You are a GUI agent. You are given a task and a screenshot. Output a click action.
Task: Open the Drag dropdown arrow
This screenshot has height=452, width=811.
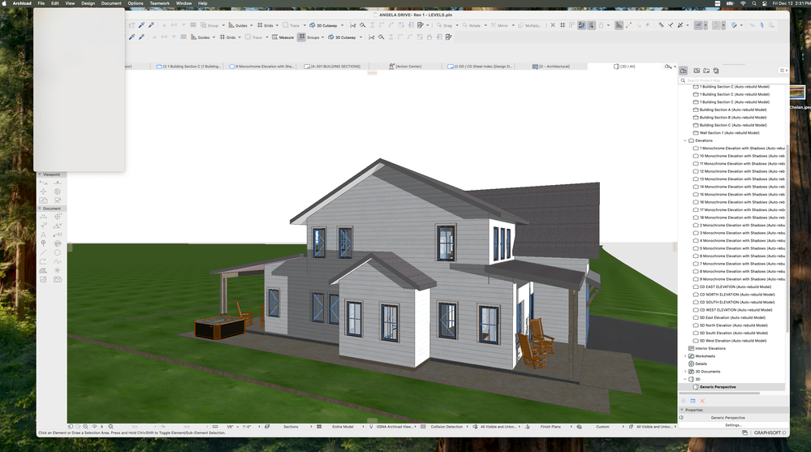point(457,25)
